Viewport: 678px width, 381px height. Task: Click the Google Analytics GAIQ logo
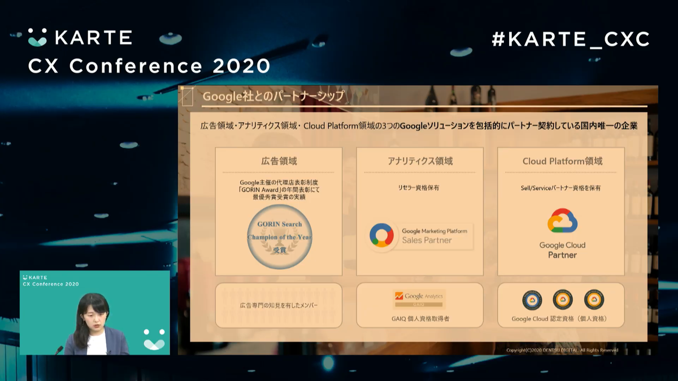click(419, 298)
